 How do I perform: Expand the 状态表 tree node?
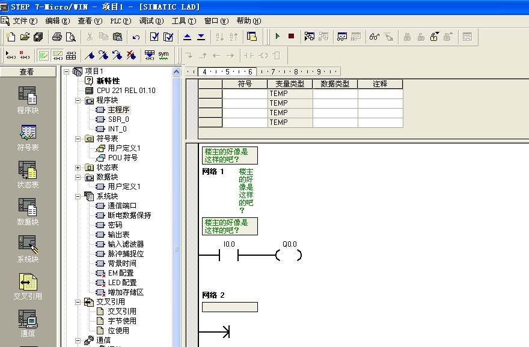point(78,167)
